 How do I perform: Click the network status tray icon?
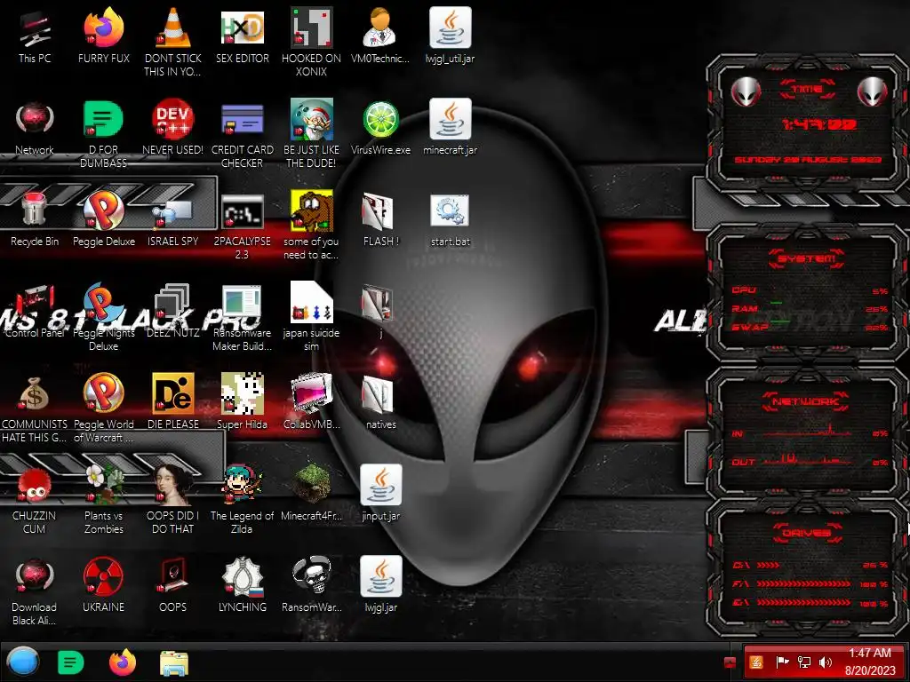[803, 662]
